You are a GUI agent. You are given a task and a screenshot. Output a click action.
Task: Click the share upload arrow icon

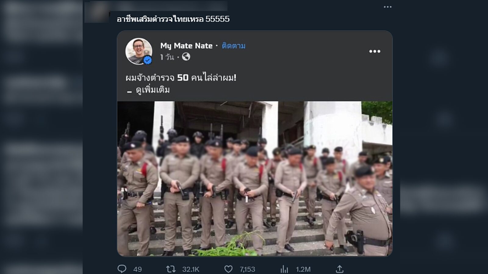(x=339, y=269)
